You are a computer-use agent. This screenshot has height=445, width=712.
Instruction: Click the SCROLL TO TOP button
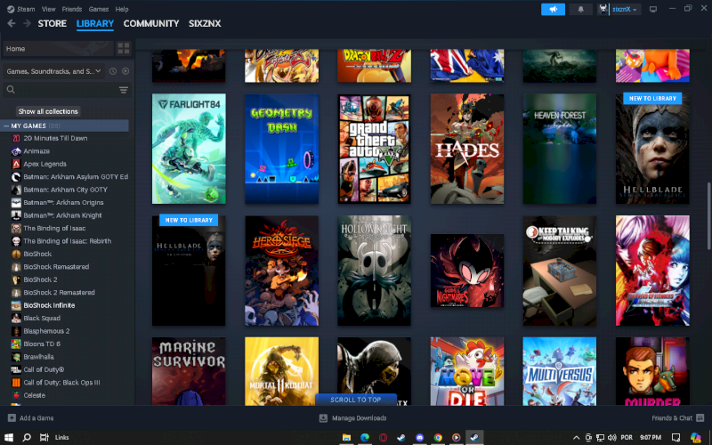click(x=355, y=400)
